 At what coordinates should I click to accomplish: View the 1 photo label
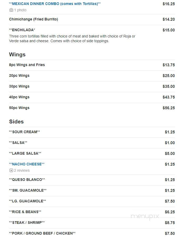20,10
